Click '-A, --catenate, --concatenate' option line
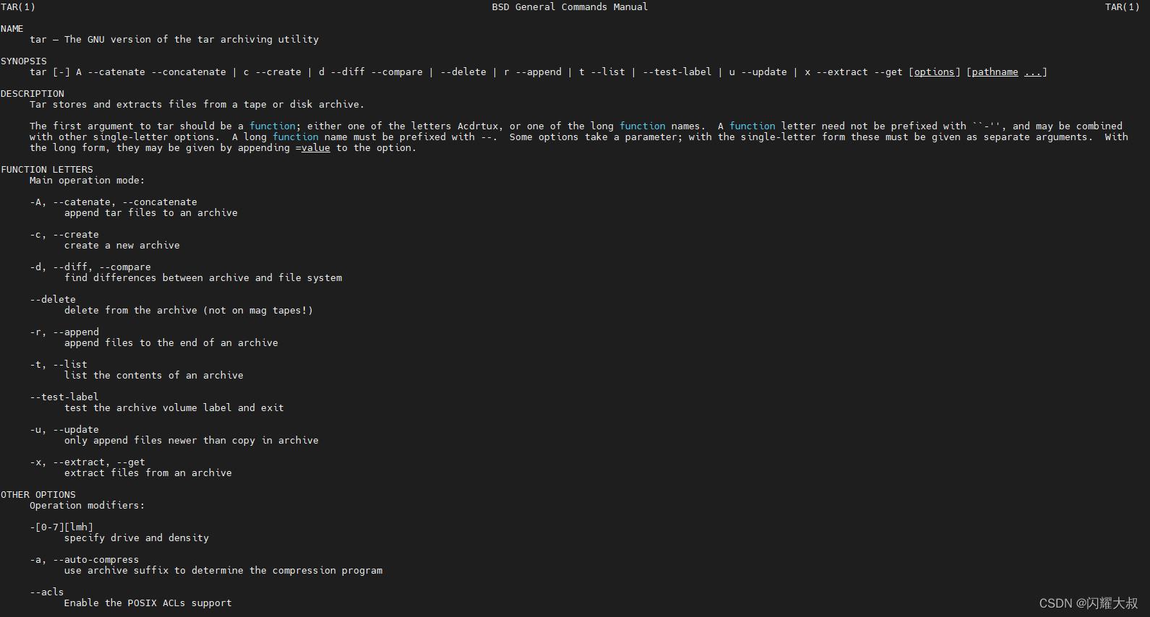The width and height of the screenshot is (1150, 617). (x=113, y=202)
